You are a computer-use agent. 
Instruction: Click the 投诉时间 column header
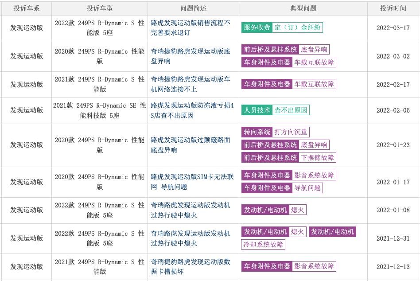[x=393, y=8]
